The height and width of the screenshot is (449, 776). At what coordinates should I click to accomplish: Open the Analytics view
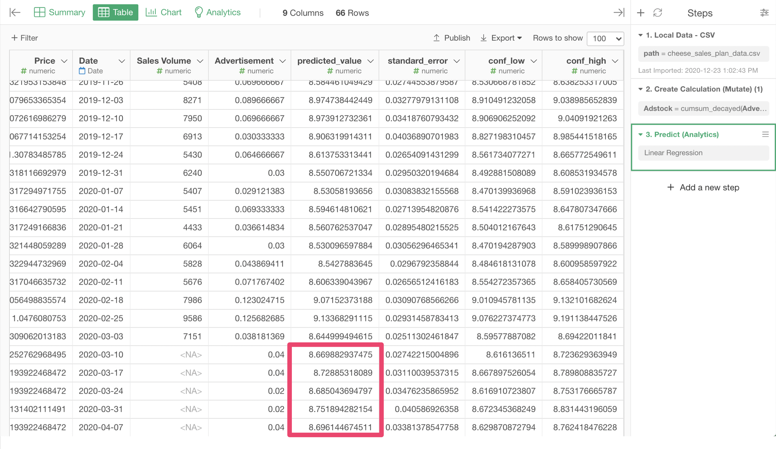217,12
